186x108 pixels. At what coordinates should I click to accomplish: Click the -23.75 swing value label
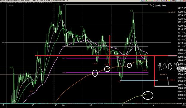pyautogui.click(x=119, y=81)
